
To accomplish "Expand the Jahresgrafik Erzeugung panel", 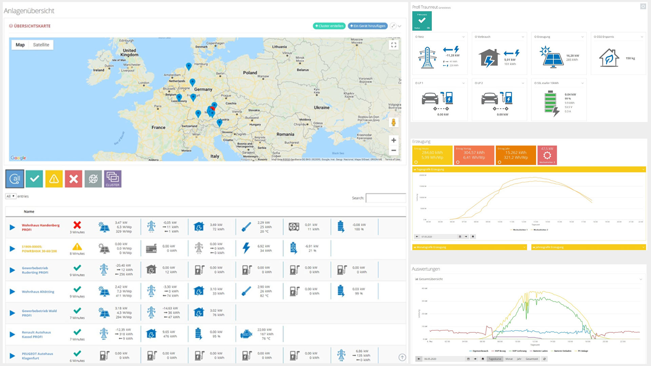I will 588,247.
